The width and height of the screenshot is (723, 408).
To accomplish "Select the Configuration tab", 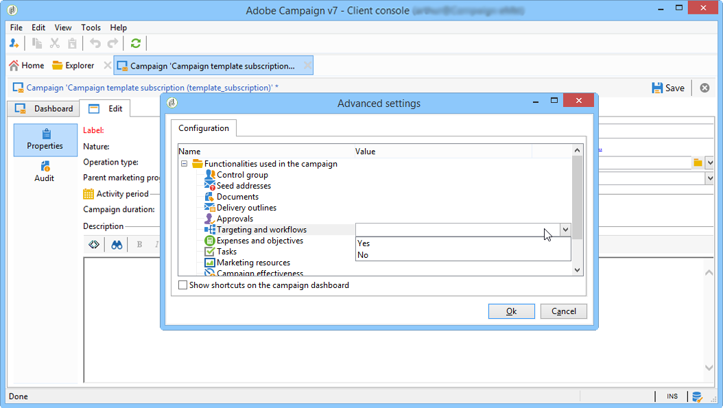I will coord(203,128).
